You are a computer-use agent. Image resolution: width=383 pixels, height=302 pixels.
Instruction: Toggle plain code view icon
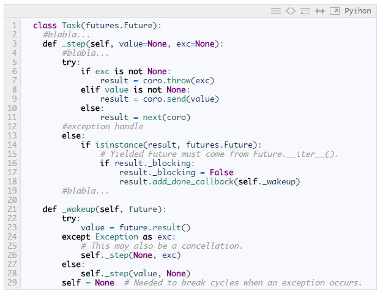tap(291, 11)
